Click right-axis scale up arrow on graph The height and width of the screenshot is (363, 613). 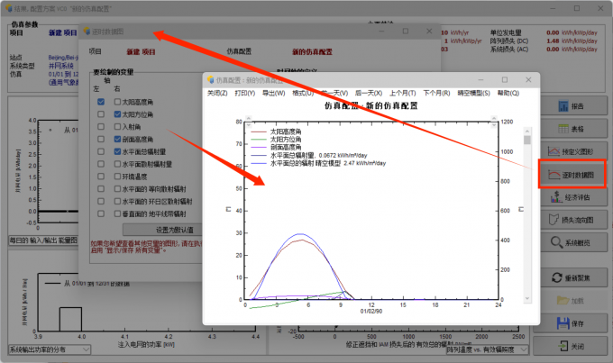point(494,118)
